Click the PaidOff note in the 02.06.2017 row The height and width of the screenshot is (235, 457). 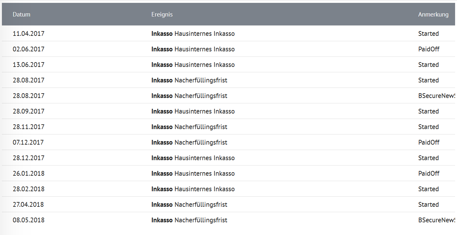[429, 49]
